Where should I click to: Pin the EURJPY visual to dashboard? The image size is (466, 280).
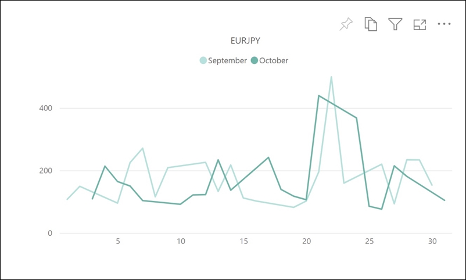tap(346, 24)
